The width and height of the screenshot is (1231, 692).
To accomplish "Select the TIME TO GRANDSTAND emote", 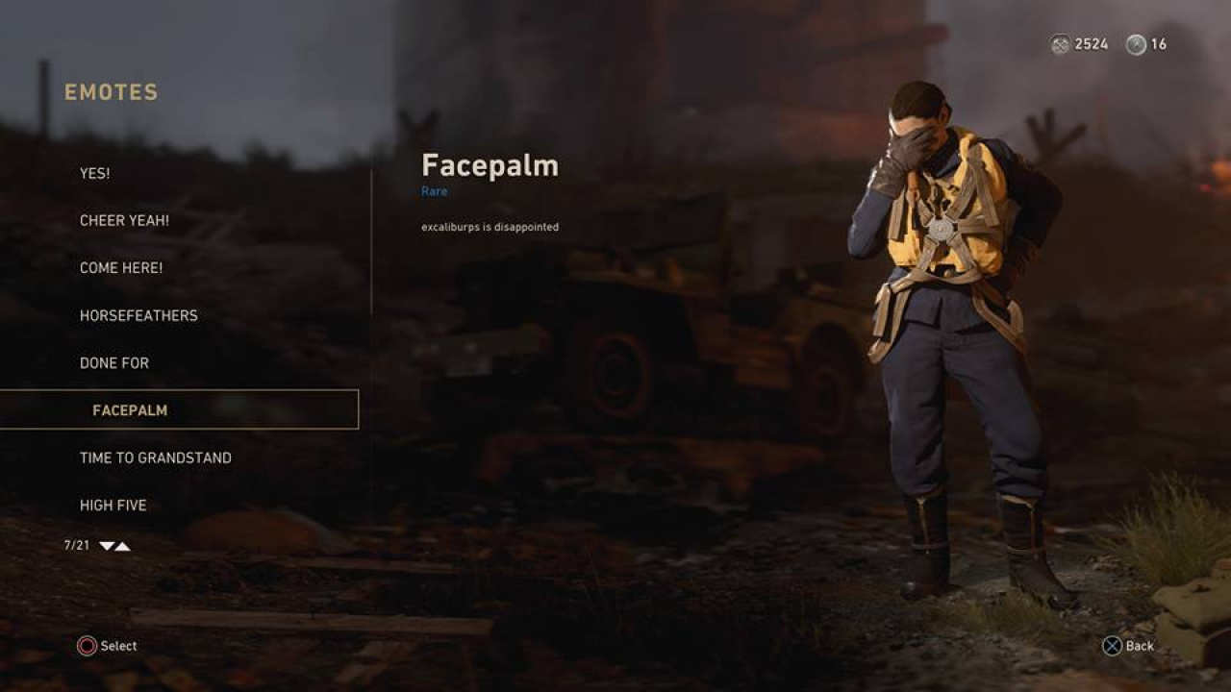I will click(156, 457).
